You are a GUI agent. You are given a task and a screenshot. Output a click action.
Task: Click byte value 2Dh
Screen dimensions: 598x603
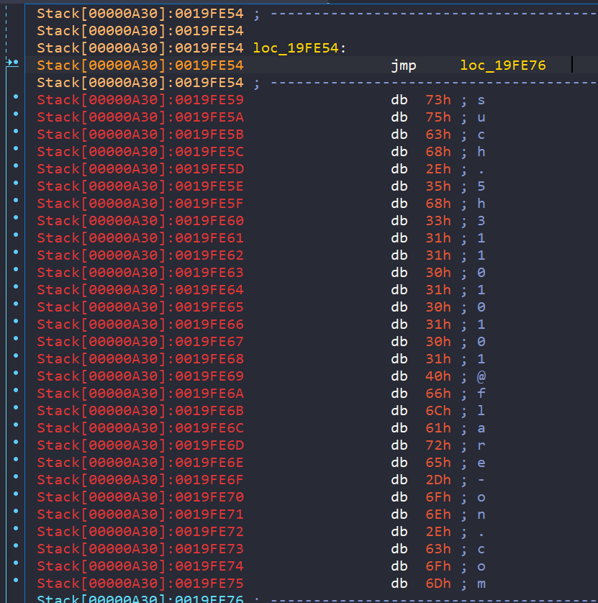point(438,480)
